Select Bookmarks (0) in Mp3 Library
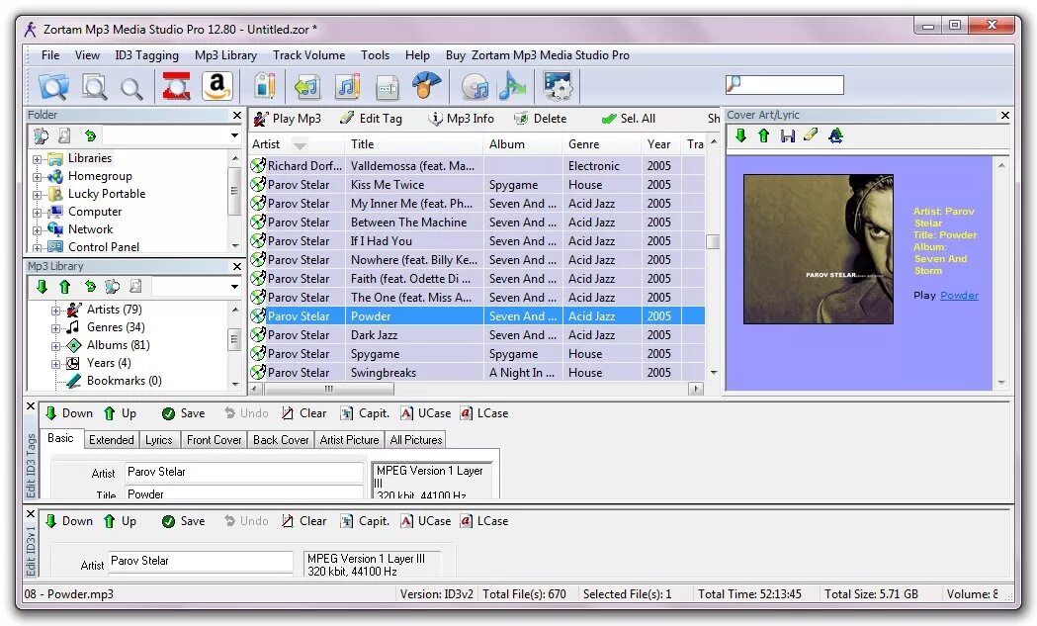The image size is (1037, 626). (x=124, y=381)
